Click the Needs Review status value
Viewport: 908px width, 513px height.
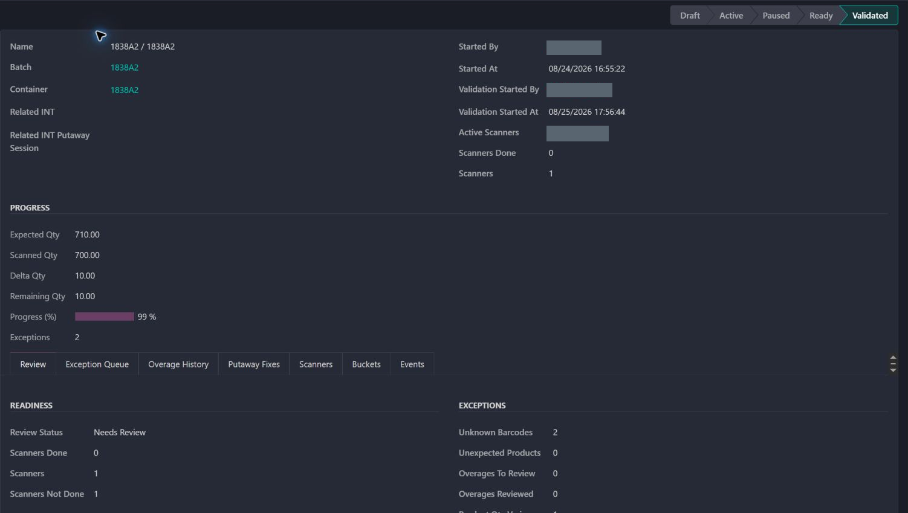[120, 432]
